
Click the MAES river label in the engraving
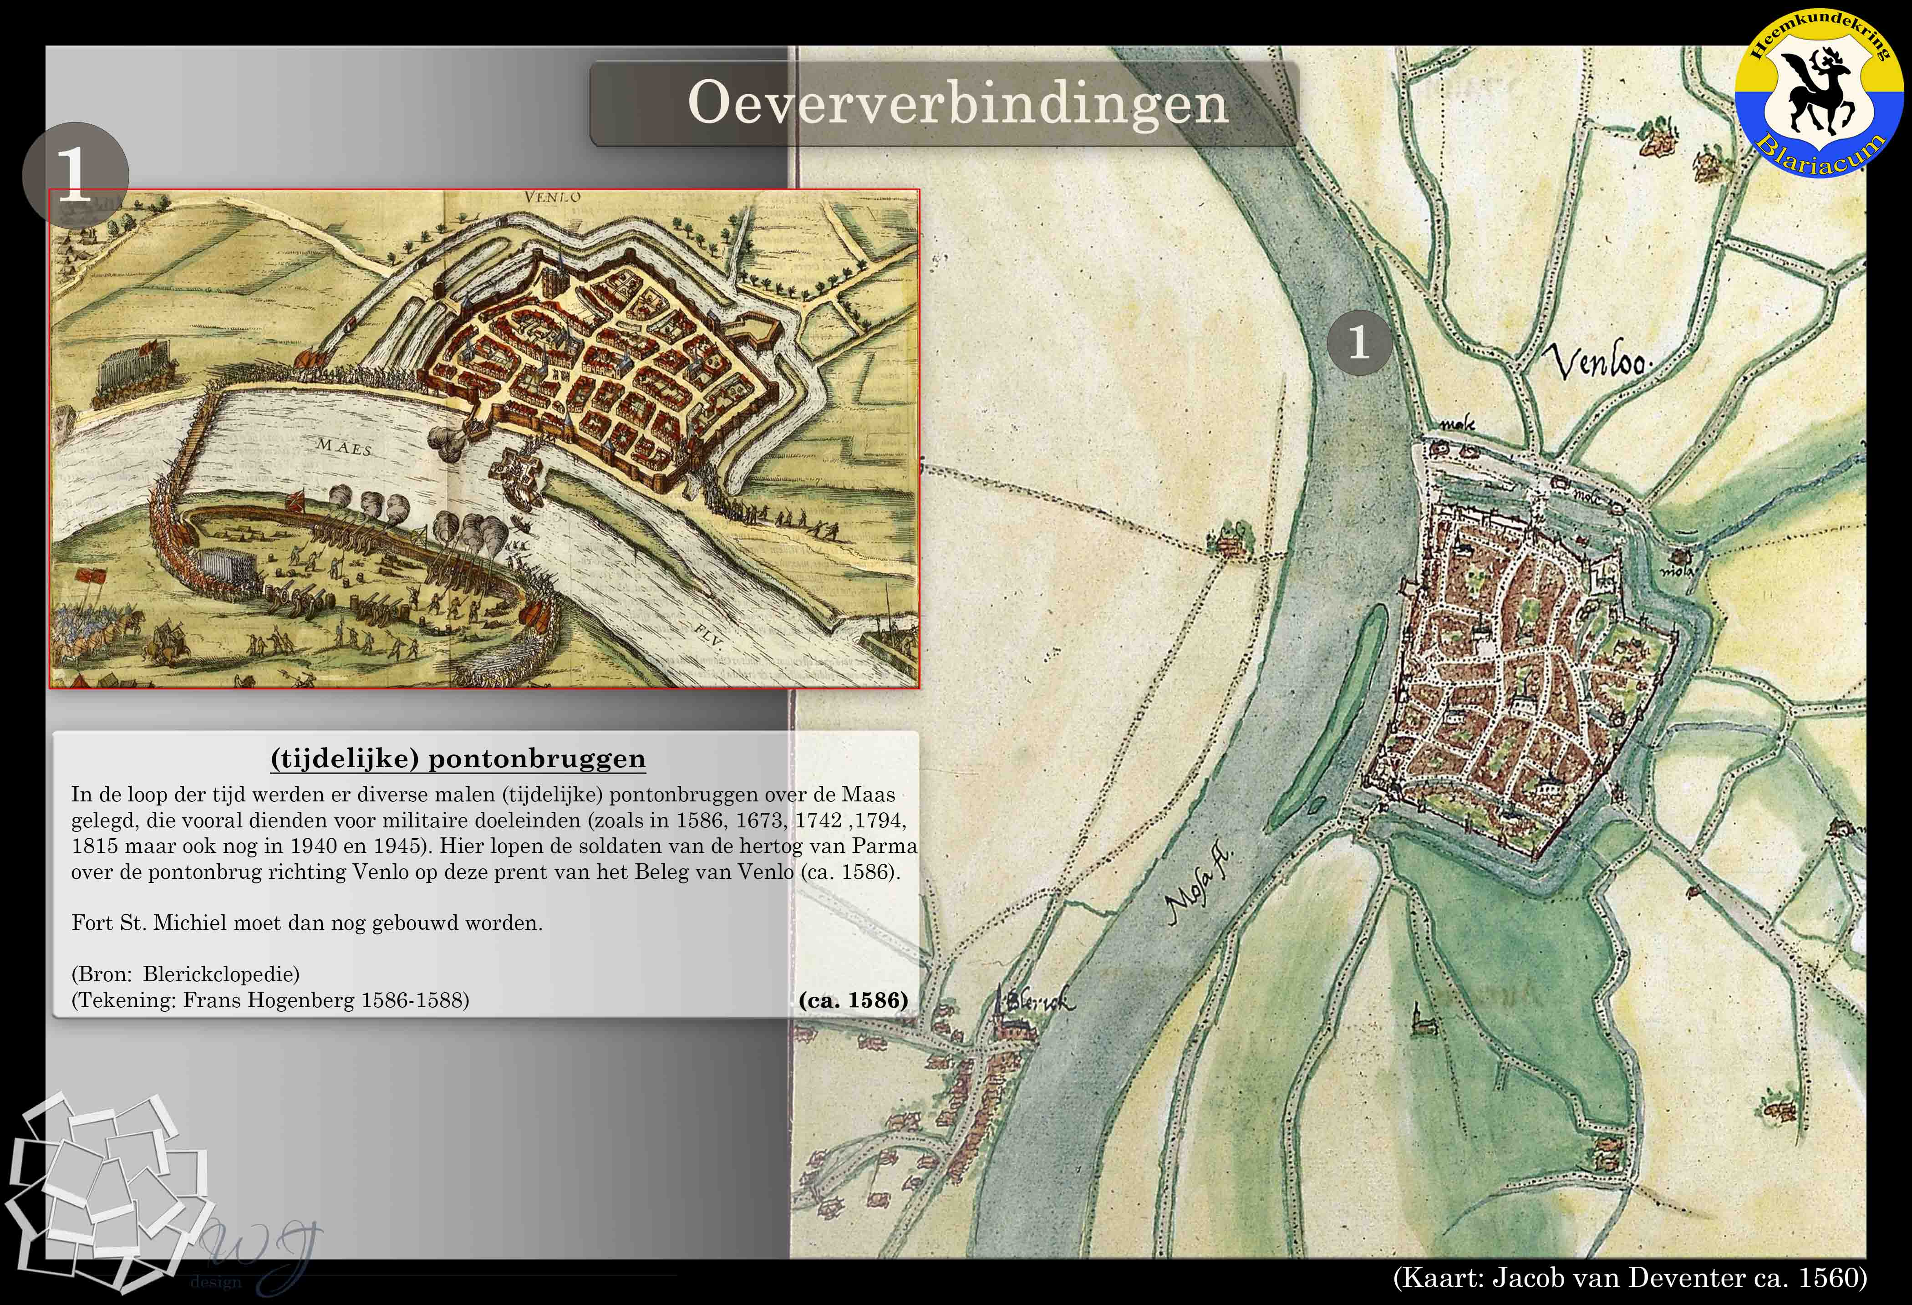[344, 449]
